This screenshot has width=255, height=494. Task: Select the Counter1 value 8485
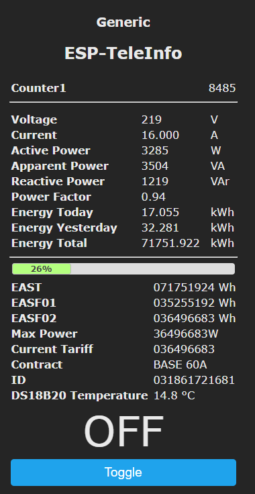(x=222, y=88)
